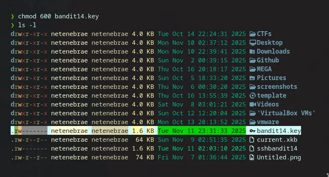
Task: Click the folder icon beside CTFs
Action: click(x=252, y=34)
